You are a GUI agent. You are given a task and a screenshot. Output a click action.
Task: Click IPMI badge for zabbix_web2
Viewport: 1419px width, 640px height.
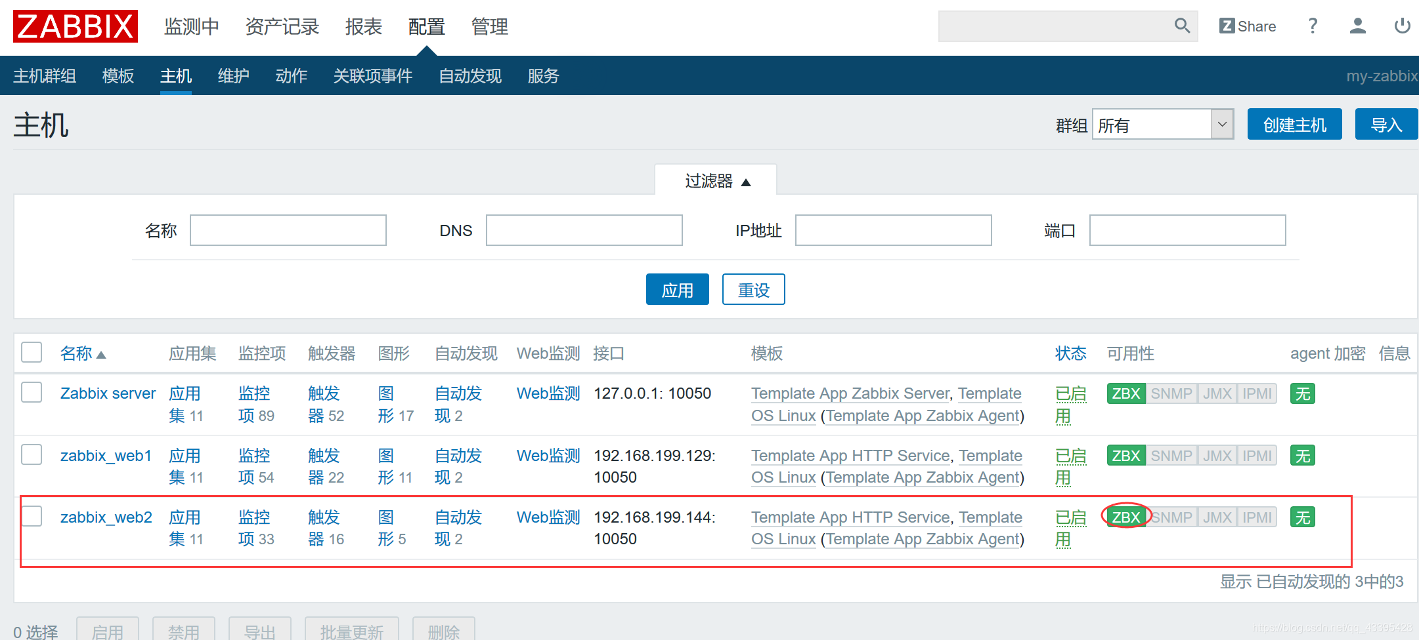coord(1257,517)
